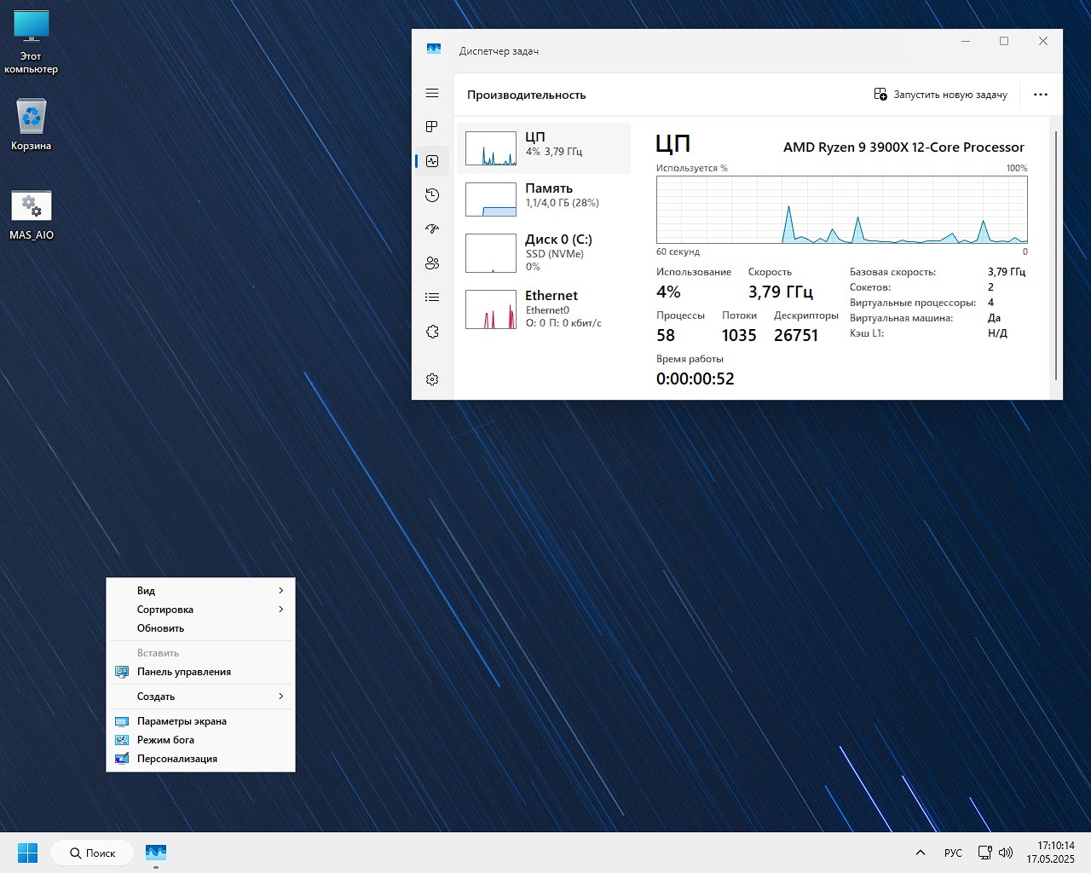Click the Производительность page heading

[527, 95]
